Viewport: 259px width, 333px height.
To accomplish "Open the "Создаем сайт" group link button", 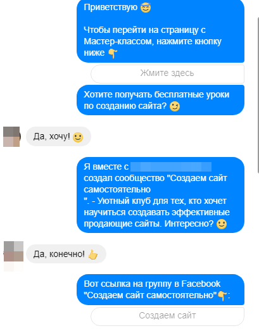I will coord(167,316).
